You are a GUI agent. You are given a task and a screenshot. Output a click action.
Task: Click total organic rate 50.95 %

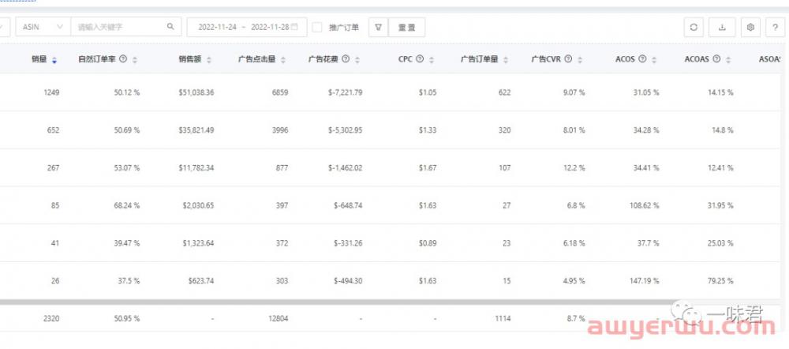[127, 319]
